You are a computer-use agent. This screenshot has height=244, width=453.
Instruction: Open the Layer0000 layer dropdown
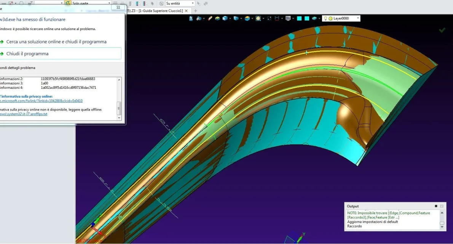pos(358,18)
